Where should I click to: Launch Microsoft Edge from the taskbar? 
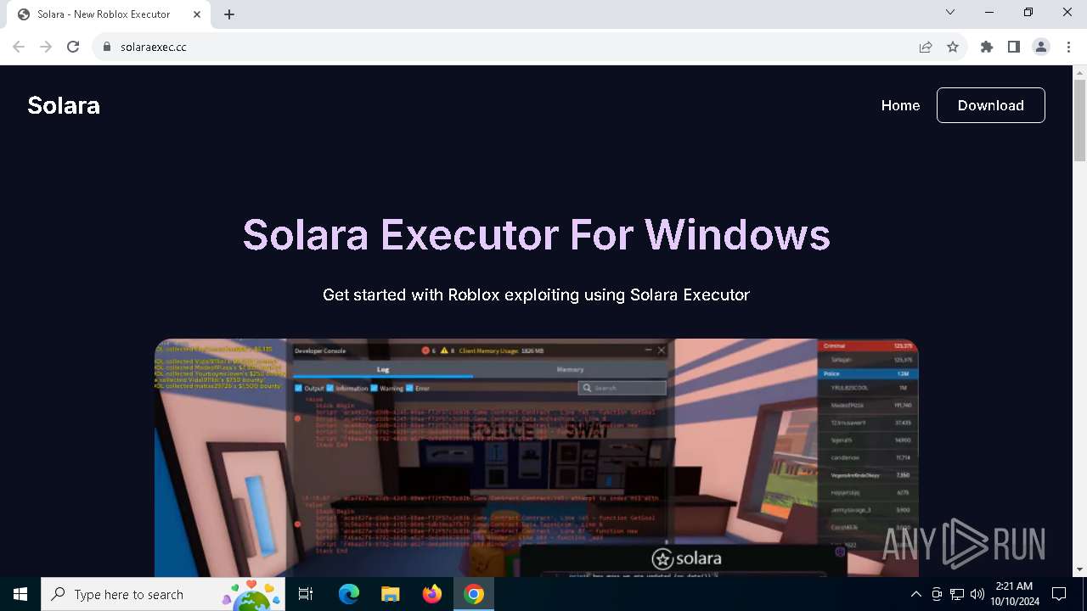pos(349,594)
